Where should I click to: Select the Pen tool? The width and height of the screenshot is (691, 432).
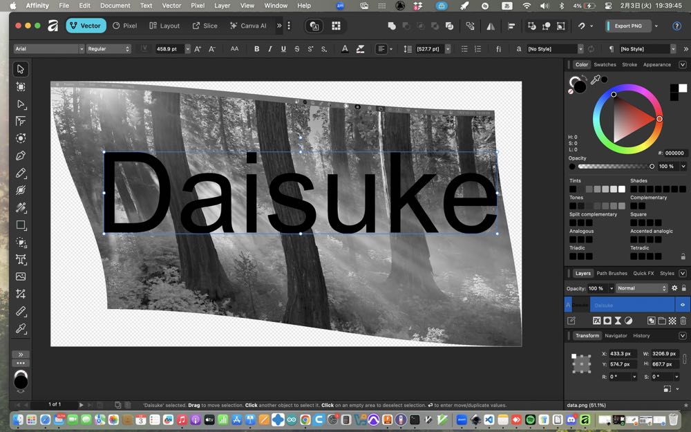coord(21,156)
